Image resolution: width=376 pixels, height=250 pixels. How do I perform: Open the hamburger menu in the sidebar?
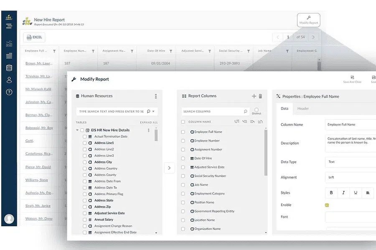coord(9,26)
